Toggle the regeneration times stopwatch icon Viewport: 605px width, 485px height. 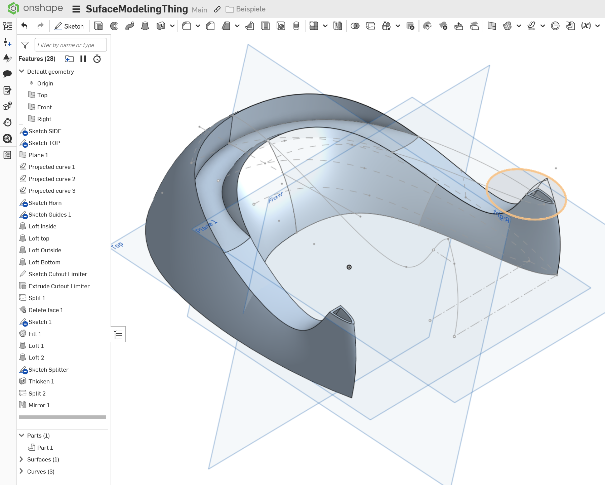pyautogui.click(x=97, y=59)
